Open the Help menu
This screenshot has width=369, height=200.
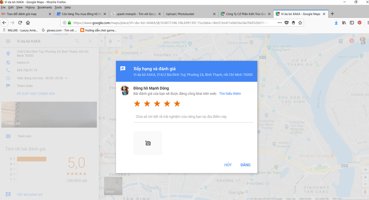click(x=68, y=7)
